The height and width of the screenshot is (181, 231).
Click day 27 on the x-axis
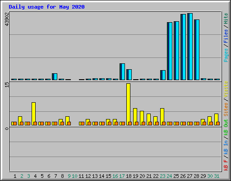click(x=189, y=176)
